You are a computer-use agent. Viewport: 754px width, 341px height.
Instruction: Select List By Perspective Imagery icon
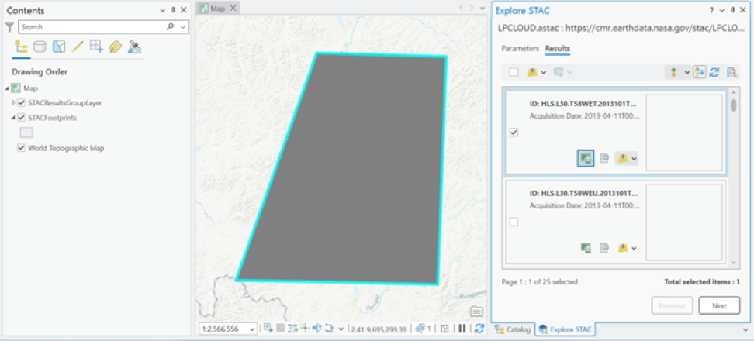coord(134,46)
